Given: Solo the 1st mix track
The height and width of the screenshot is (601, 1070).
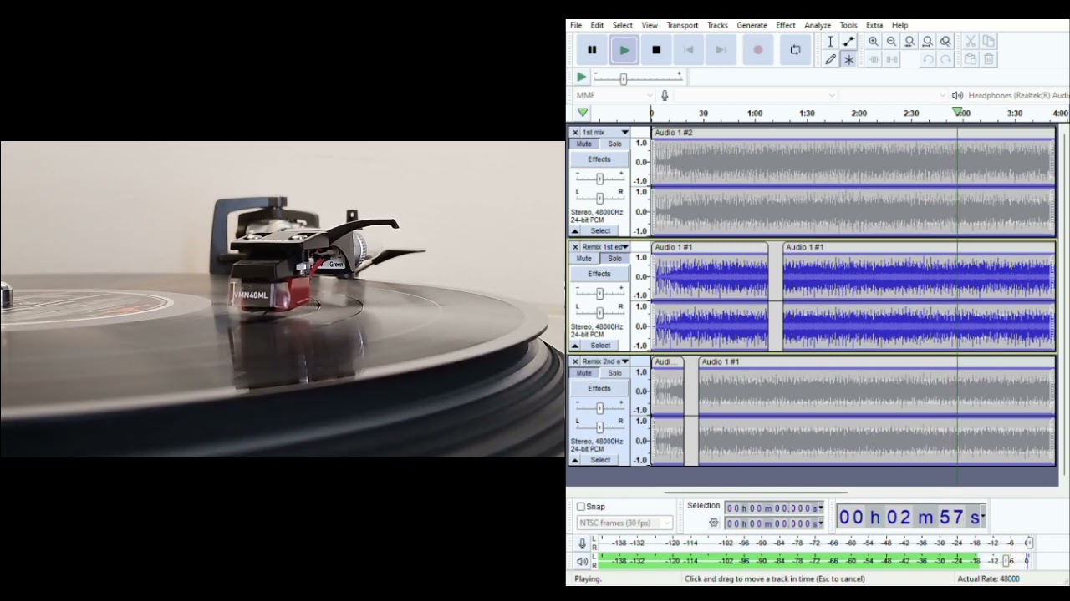Looking at the screenshot, I should point(614,144).
